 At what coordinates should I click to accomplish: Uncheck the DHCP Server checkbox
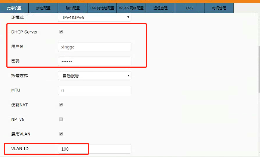click(61, 32)
